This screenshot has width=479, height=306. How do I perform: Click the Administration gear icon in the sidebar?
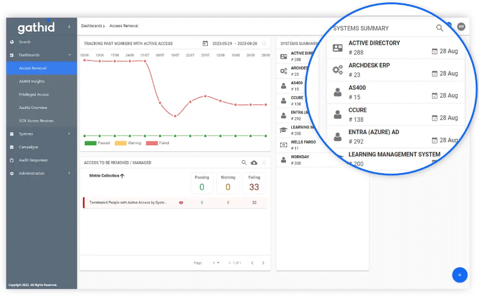[x=12, y=174]
